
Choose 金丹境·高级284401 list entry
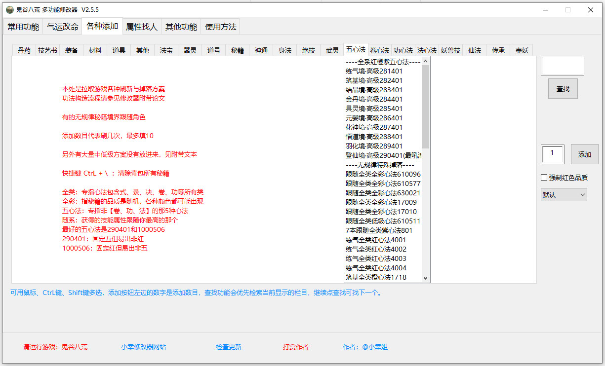383,99
